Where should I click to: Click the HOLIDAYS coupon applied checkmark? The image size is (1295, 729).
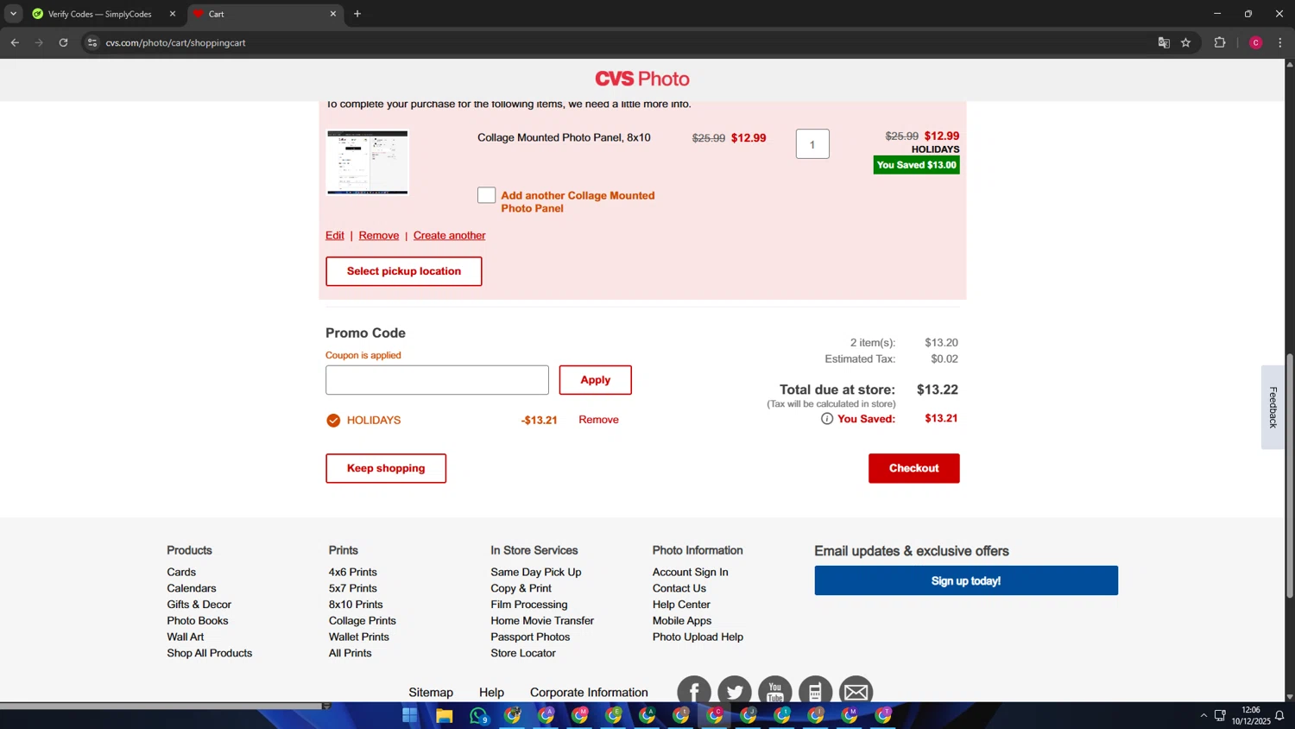click(333, 421)
